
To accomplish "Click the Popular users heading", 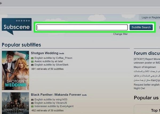I will (x=146, y=98).
